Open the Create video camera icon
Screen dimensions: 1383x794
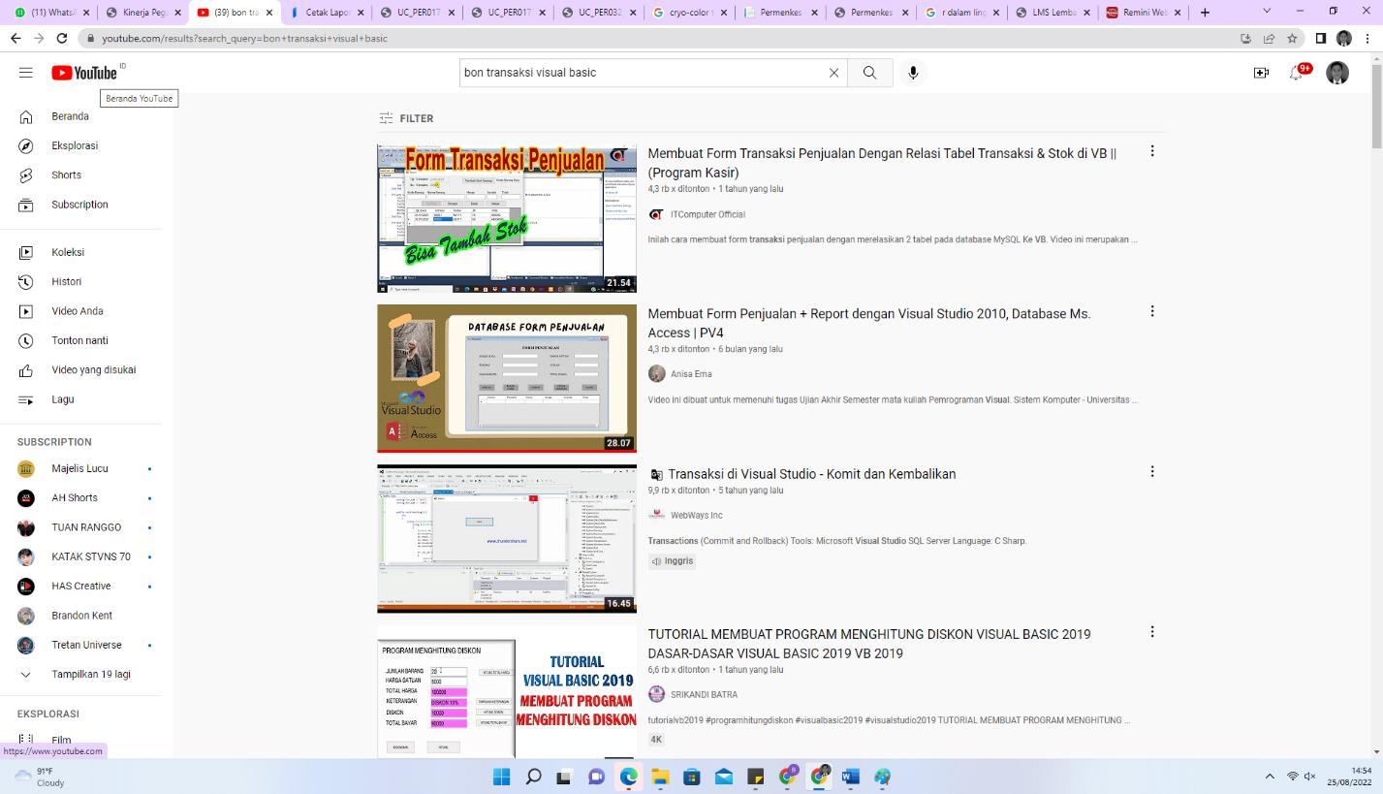tap(1261, 73)
